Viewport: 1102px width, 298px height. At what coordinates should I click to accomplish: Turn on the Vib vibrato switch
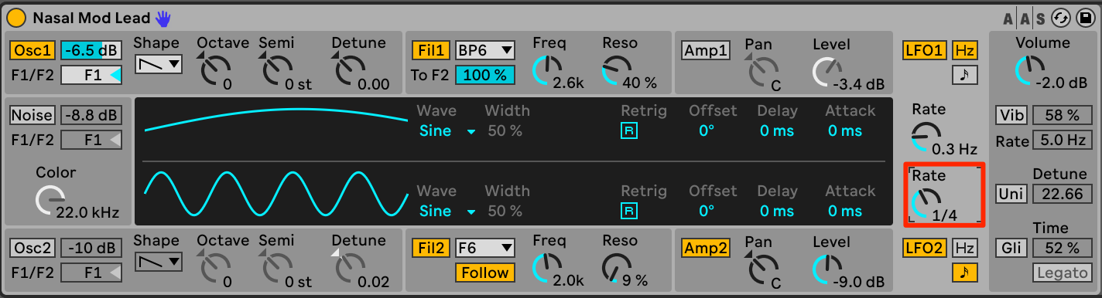tap(1011, 116)
